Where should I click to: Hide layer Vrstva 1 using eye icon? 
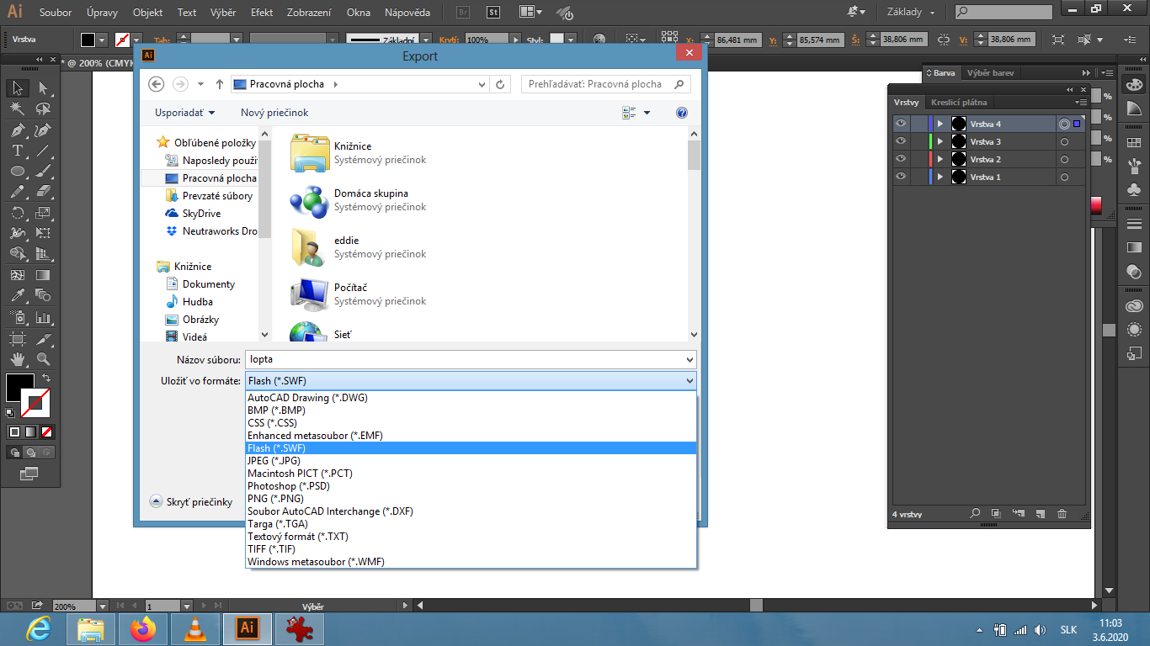click(x=901, y=177)
